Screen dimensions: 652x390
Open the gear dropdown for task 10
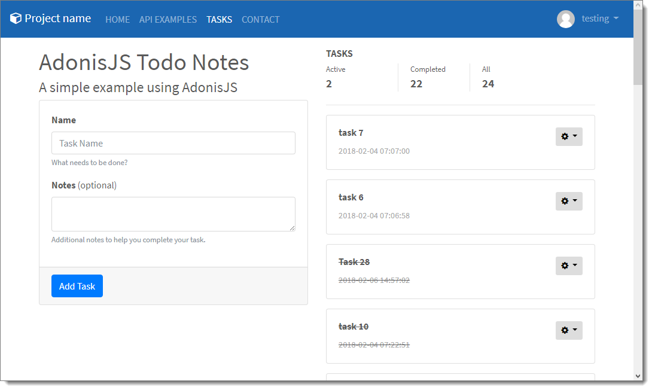(569, 330)
